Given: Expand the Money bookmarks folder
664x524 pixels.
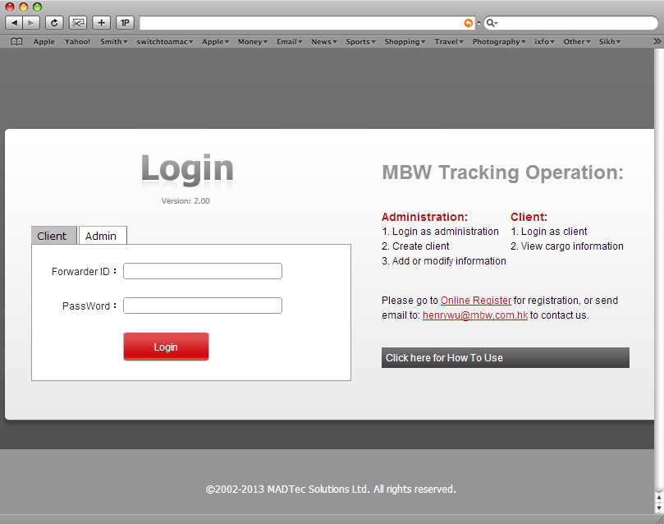Looking at the screenshot, I should pyautogui.click(x=253, y=42).
